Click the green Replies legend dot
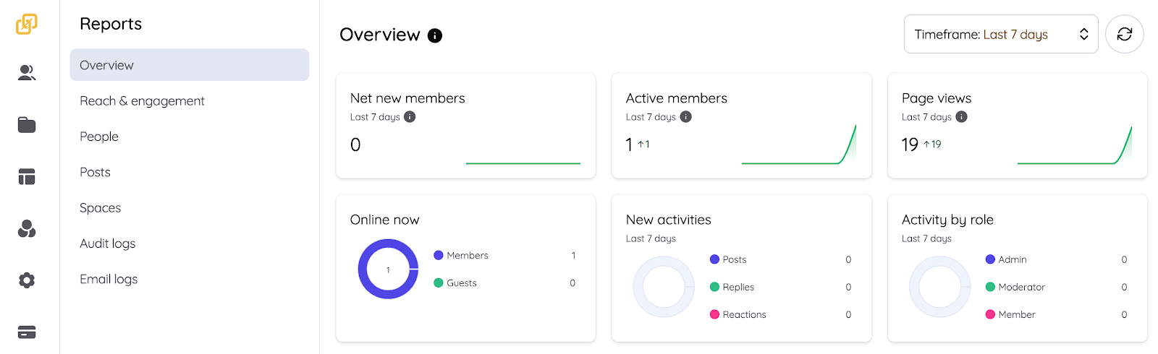Image resolution: width=1158 pixels, height=354 pixels. [714, 287]
